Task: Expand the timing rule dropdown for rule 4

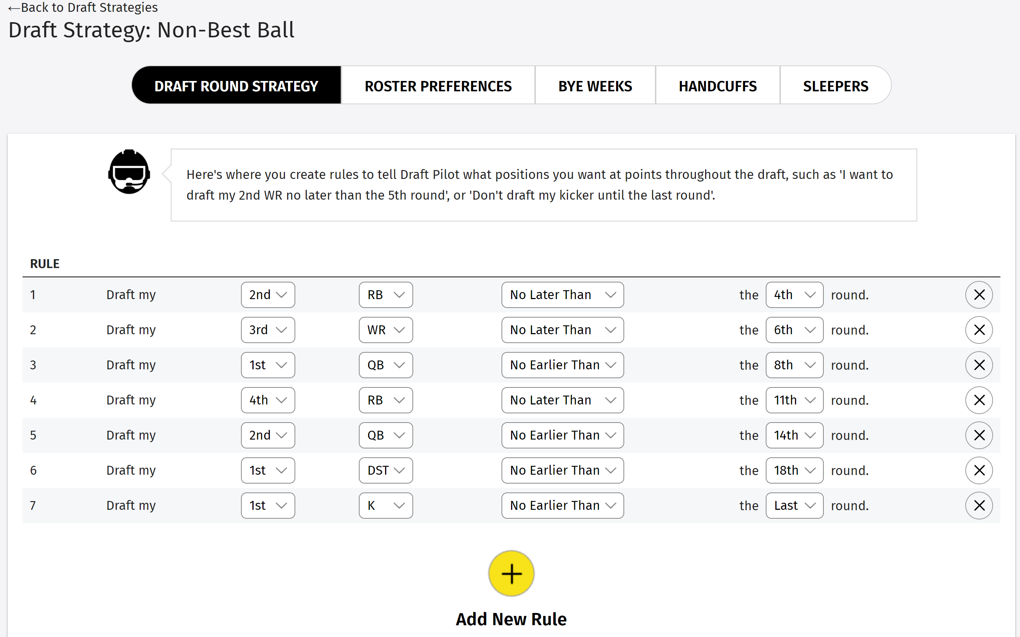Action: (561, 400)
